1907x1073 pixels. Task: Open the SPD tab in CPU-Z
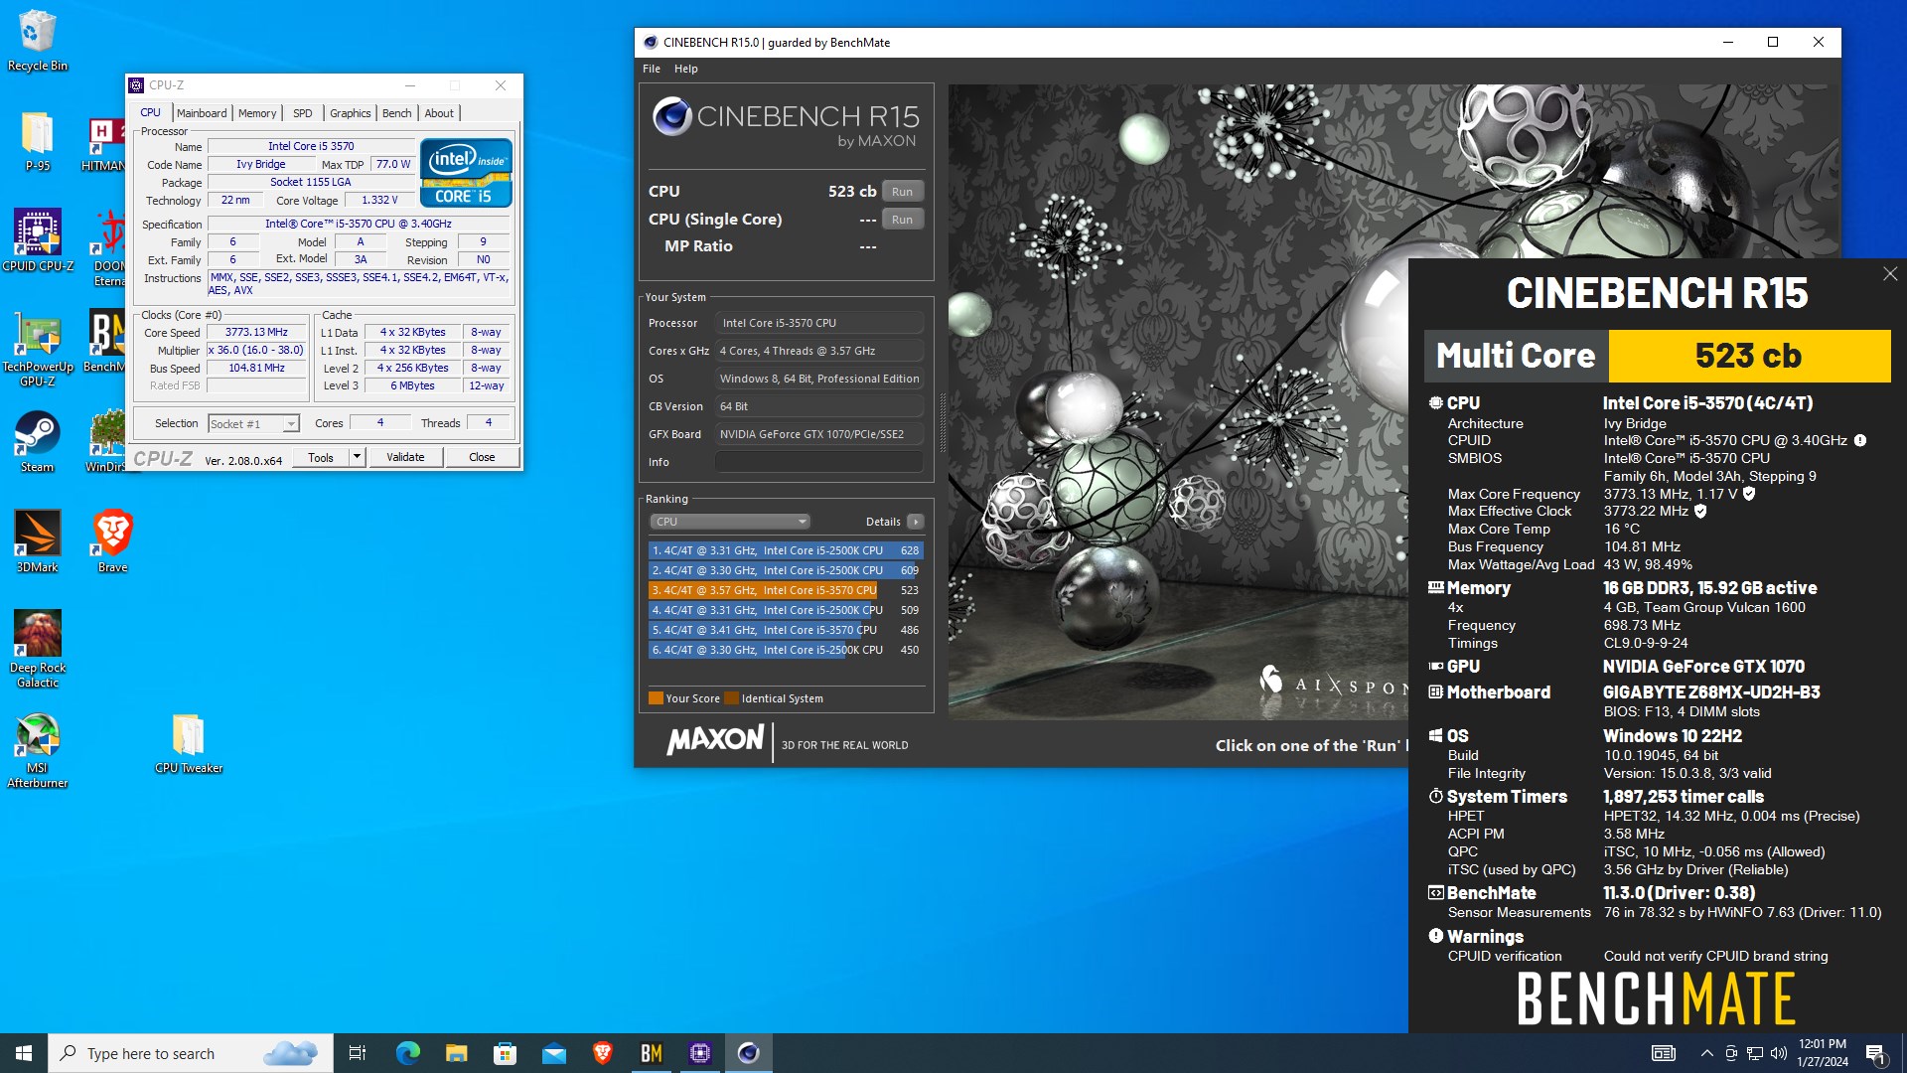303,113
